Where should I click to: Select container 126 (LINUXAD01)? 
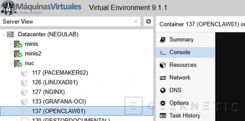[55, 83]
